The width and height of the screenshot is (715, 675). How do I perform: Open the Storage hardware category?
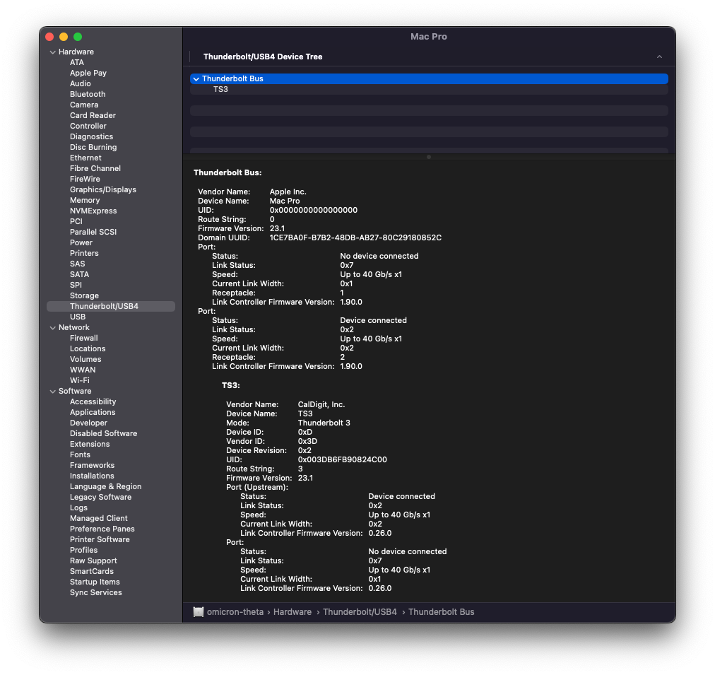coord(84,296)
